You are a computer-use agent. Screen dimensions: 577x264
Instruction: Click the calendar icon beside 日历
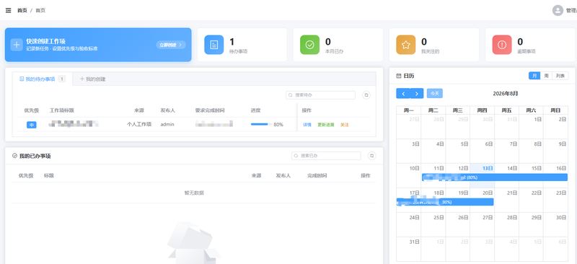pyautogui.click(x=399, y=76)
